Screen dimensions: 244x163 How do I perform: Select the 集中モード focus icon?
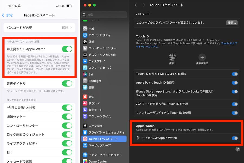(85, 110)
